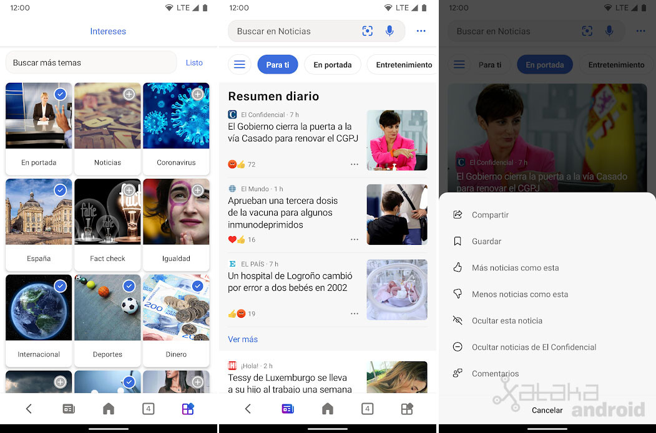Open options for the EL PAÍS article

click(355, 313)
